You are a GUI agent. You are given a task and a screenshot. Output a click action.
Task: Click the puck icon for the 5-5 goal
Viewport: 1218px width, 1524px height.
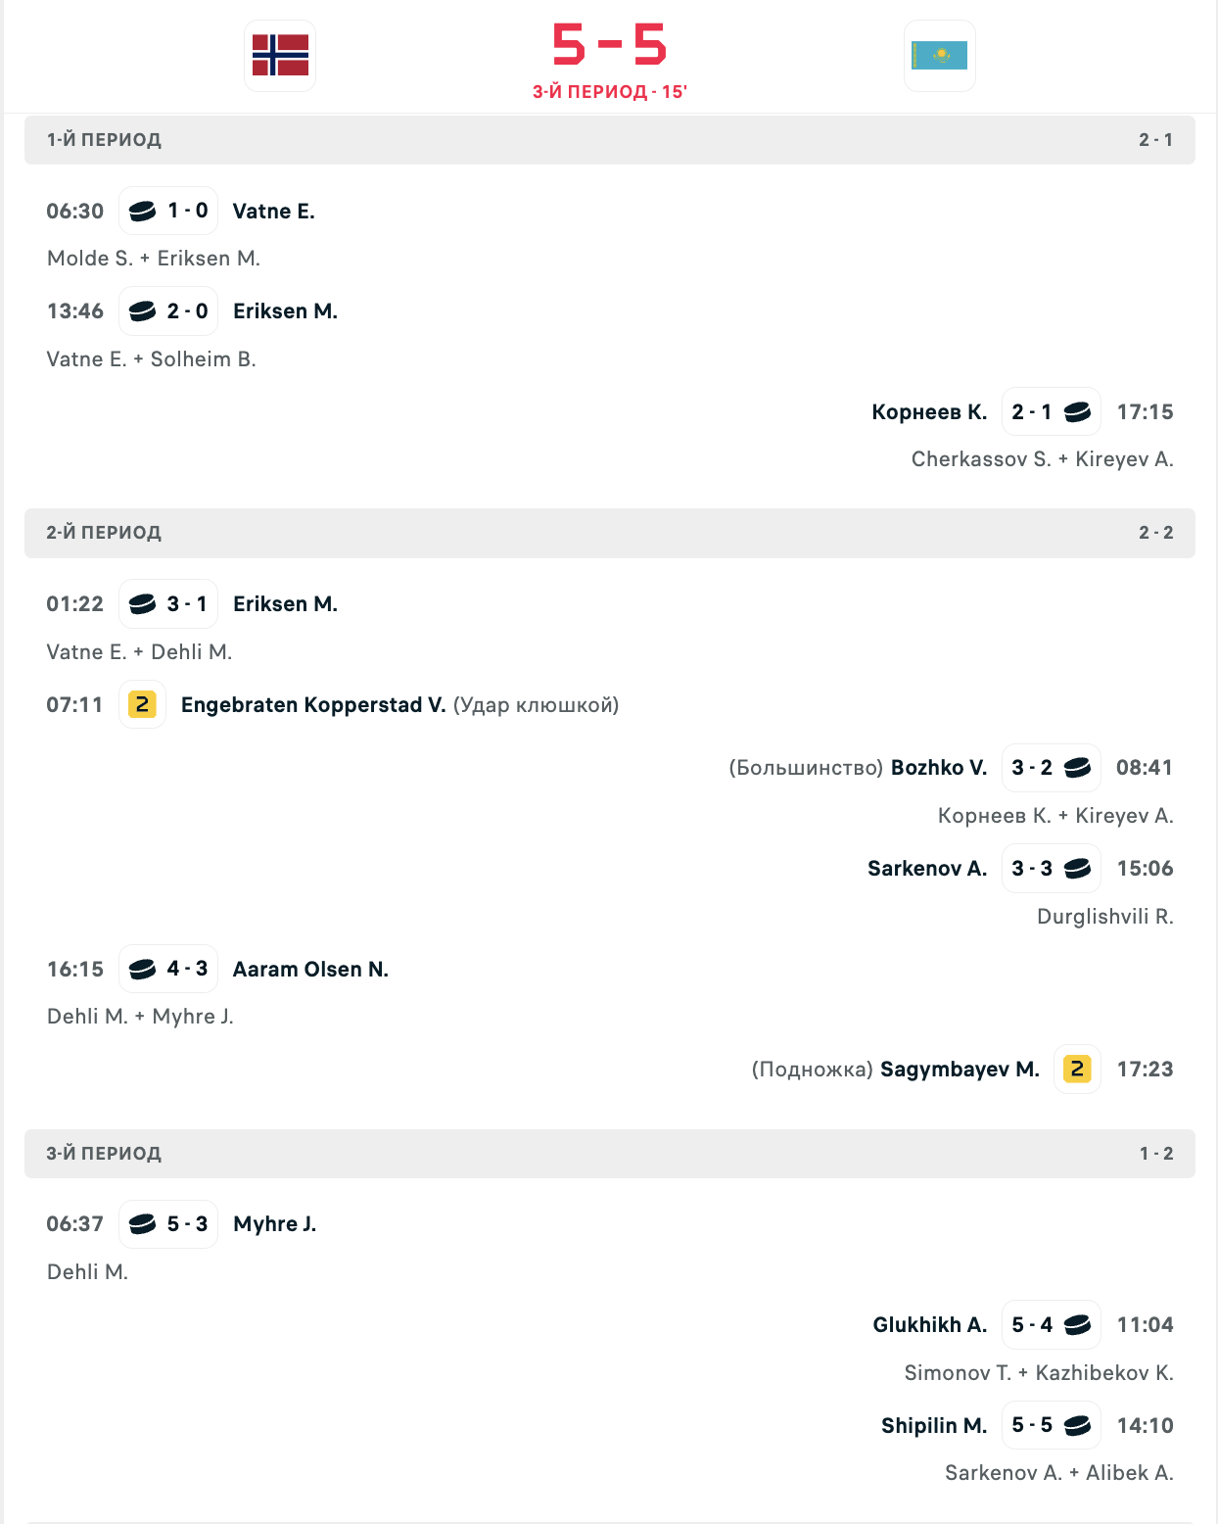point(1077,1426)
